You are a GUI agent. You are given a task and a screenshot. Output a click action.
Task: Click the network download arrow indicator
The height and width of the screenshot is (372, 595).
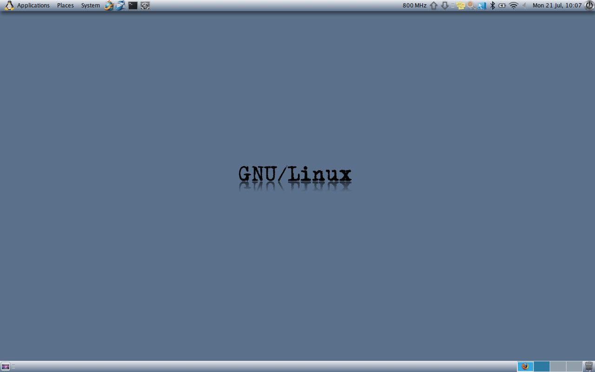coord(444,6)
